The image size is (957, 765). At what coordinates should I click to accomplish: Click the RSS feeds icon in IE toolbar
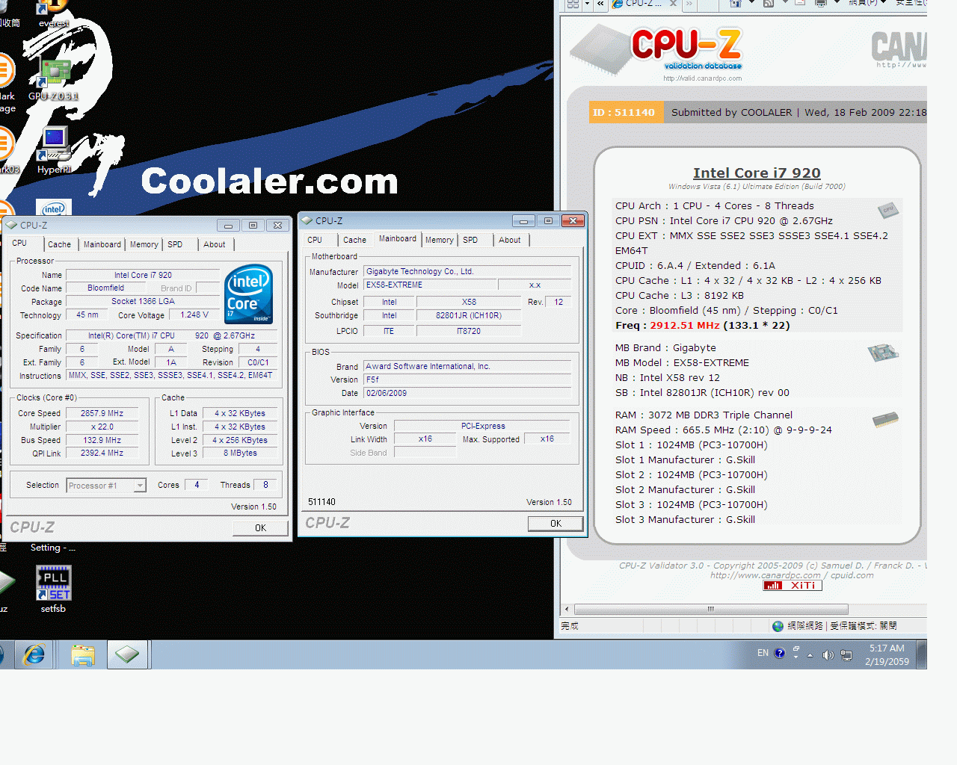pyautogui.click(x=769, y=4)
